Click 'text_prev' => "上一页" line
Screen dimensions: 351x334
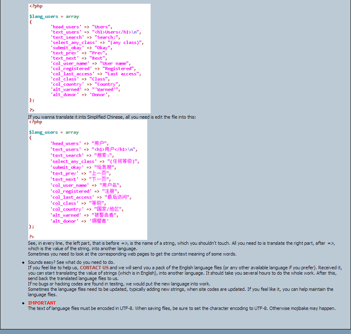coord(80,173)
